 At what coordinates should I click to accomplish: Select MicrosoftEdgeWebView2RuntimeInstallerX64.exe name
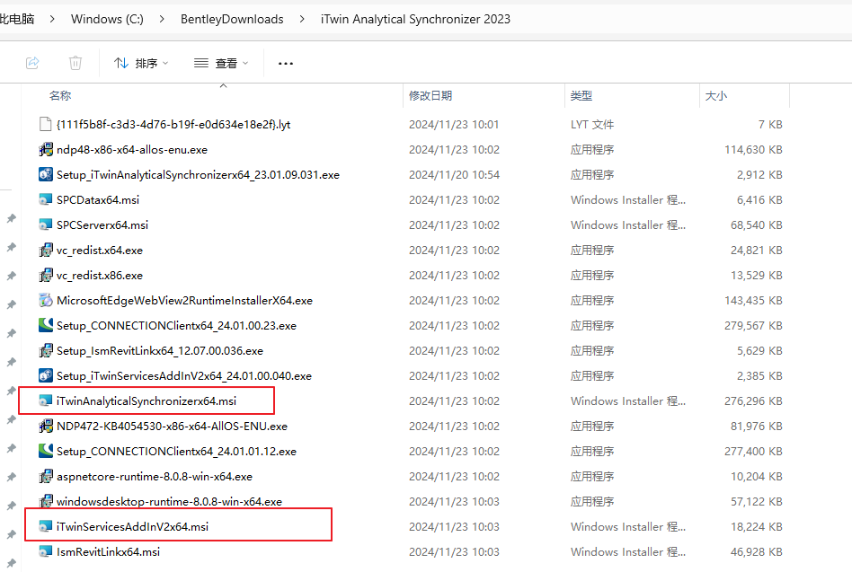click(x=185, y=300)
